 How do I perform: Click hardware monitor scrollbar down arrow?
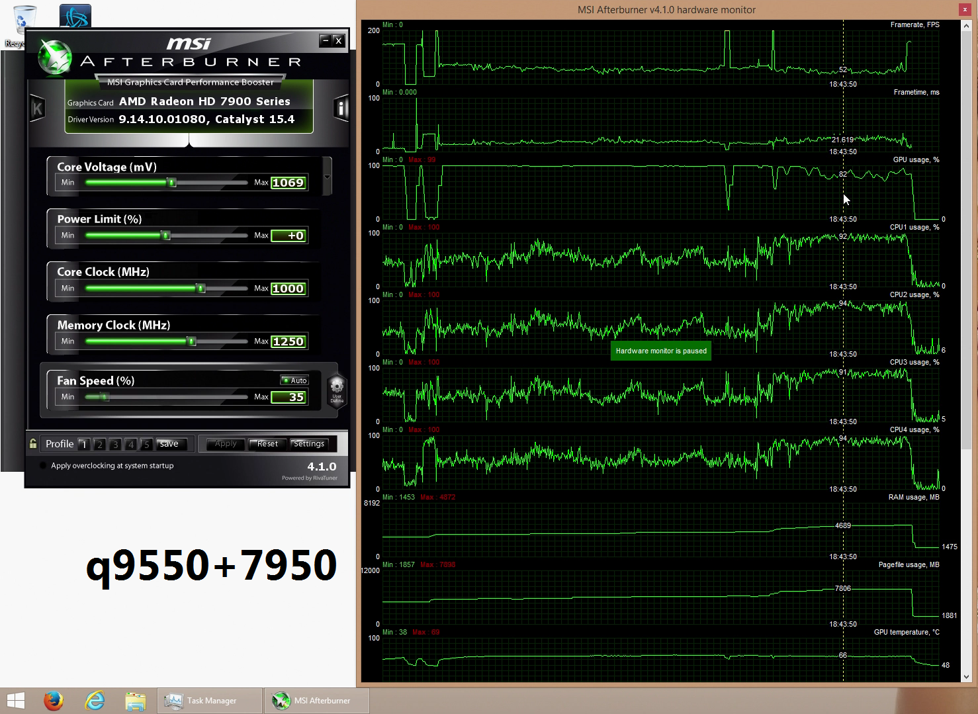tap(966, 677)
